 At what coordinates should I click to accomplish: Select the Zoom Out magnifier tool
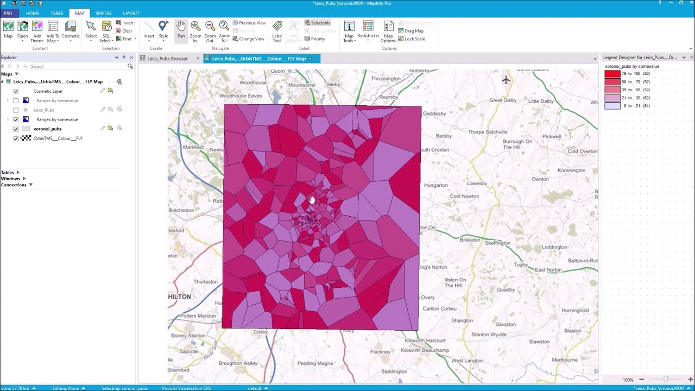tap(210, 31)
